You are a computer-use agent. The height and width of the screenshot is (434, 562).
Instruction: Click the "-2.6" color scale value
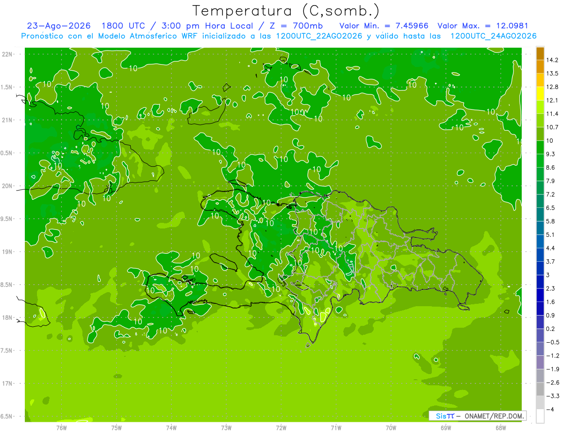[x=553, y=383]
